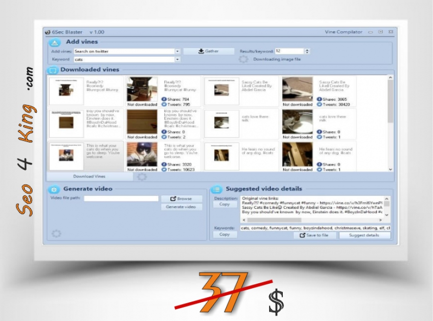The width and height of the screenshot is (433, 321).
Task: Click the Keywords text field
Action: [316, 228]
